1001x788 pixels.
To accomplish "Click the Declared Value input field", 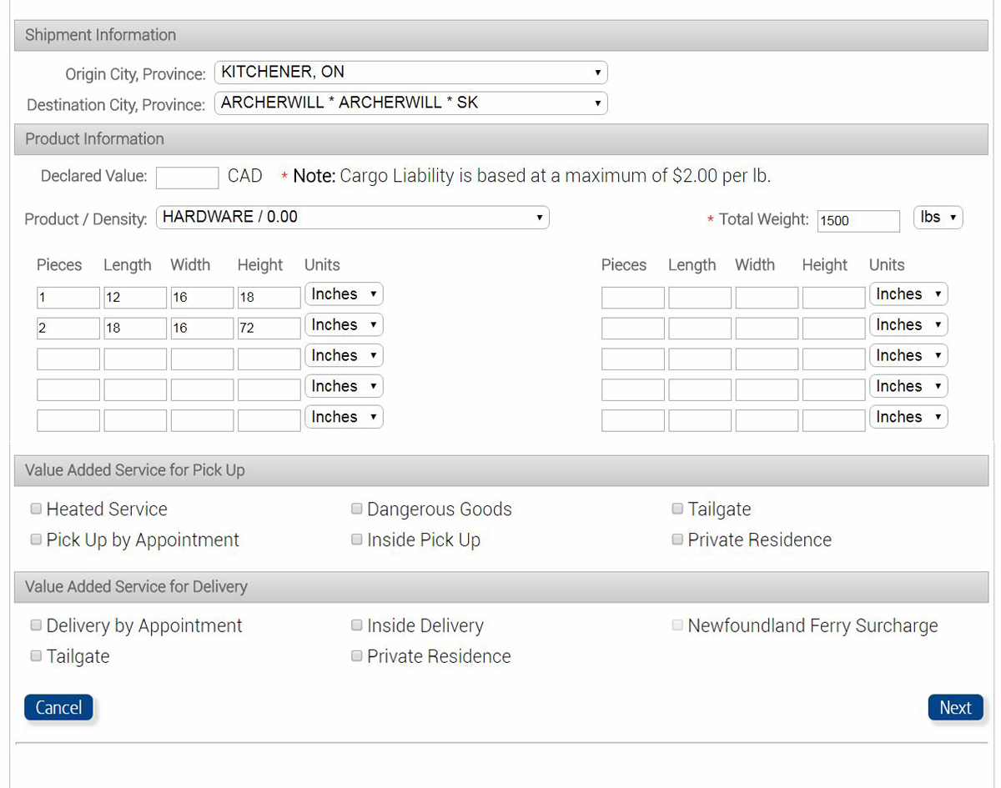I will 187,177.
